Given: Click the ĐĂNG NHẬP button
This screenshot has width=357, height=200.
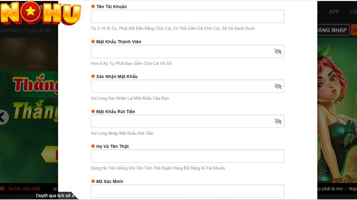Looking at the screenshot, I should point(333,30).
